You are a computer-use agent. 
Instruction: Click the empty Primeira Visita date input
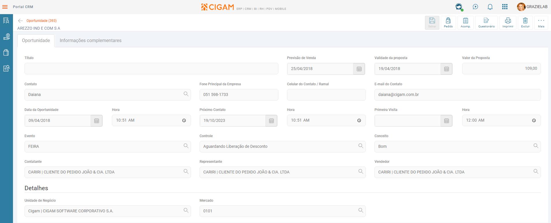tap(408, 121)
